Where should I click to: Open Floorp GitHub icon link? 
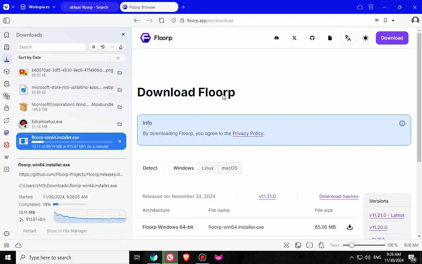(312, 38)
